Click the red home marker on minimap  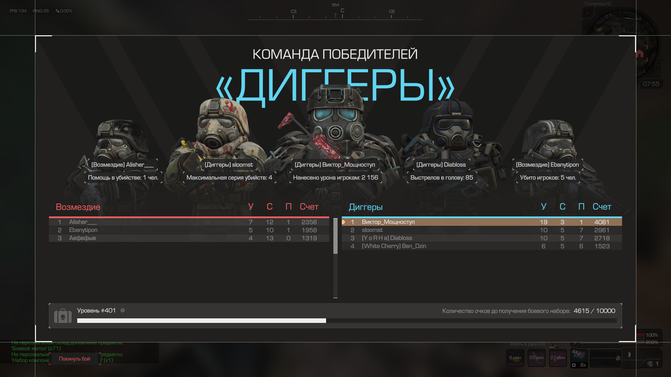pyautogui.click(x=640, y=53)
